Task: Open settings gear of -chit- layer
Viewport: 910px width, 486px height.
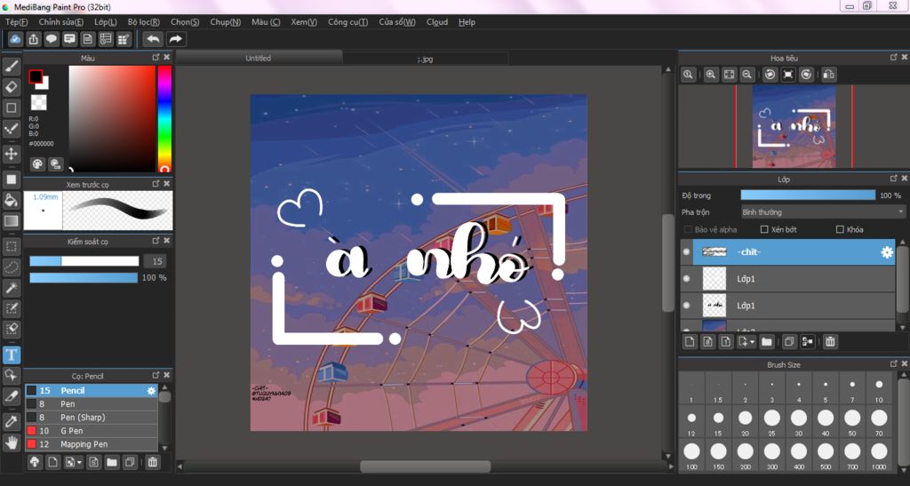Action: [887, 251]
